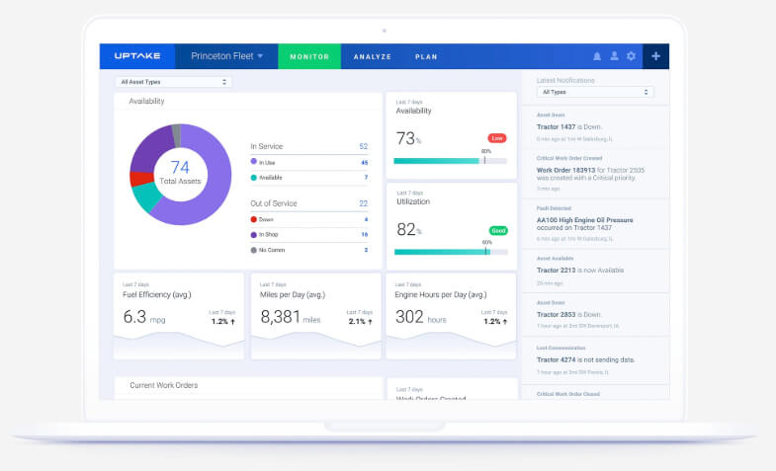Click the purple In Use legend dot
Viewport: 776px width, 471px height.
(x=254, y=161)
